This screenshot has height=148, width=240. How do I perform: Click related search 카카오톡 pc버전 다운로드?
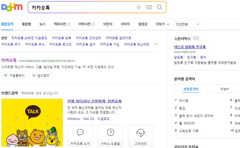pyautogui.click(x=29, y=38)
